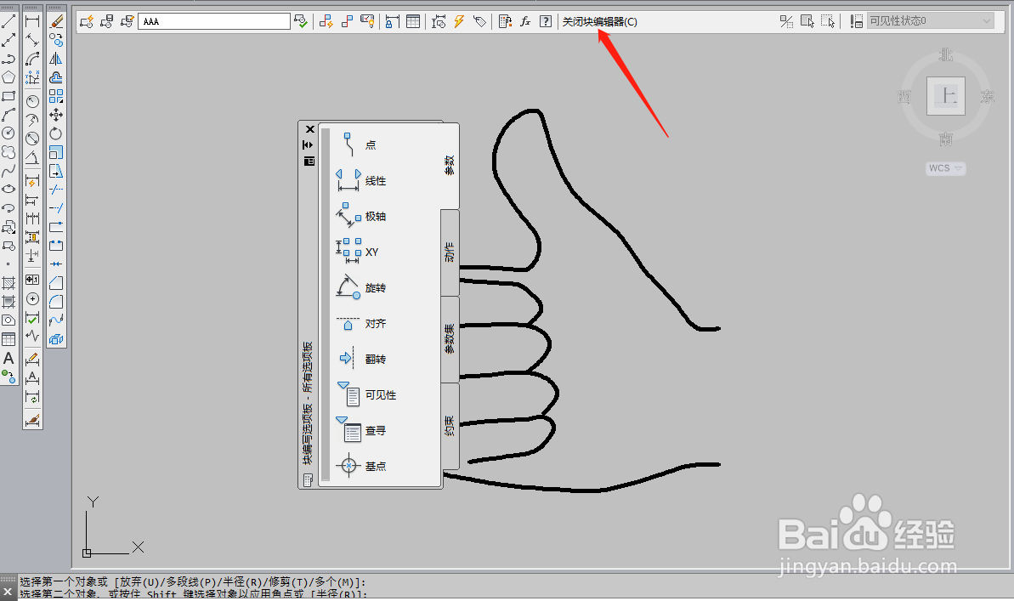
Task: Select the Linear dimension tool
Action: 32,21
